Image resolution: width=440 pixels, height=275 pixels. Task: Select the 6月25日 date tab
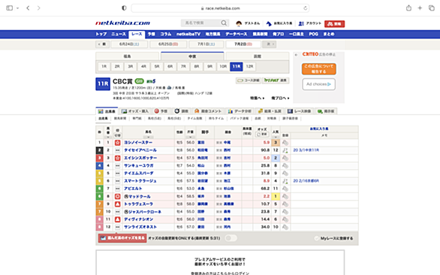(168, 44)
